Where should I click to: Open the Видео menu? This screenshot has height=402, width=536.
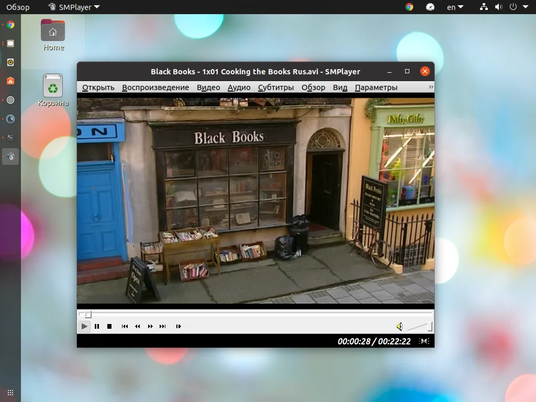(x=208, y=87)
